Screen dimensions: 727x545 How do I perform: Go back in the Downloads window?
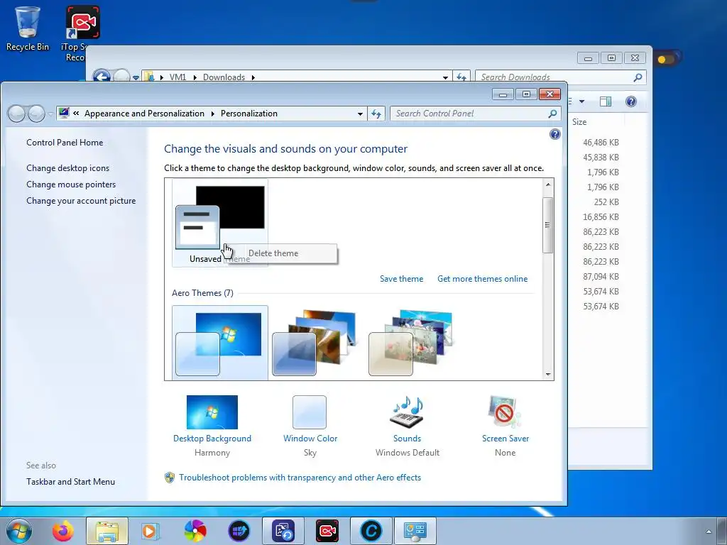102,75
